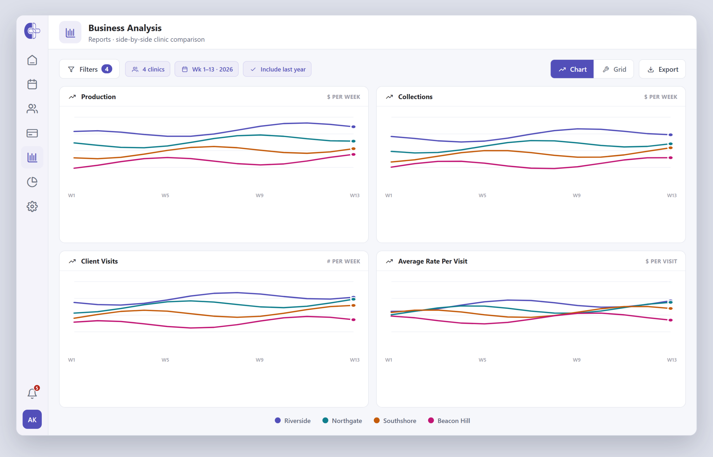Click Riverside W13 endpoint in Collections chart
The height and width of the screenshot is (457, 713).
[x=670, y=135]
